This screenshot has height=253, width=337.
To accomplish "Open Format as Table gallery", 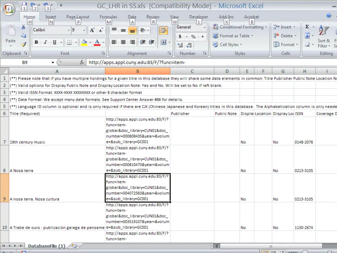I will tap(233, 36).
